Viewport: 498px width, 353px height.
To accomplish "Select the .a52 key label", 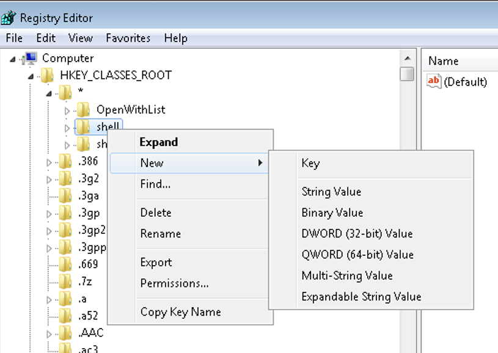I will 88,316.
